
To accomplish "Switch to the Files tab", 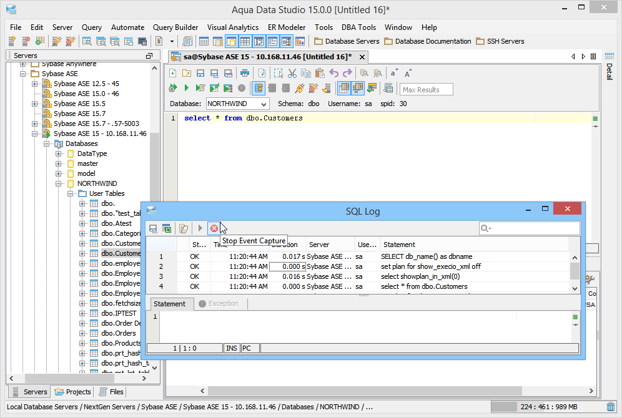I will (x=111, y=392).
